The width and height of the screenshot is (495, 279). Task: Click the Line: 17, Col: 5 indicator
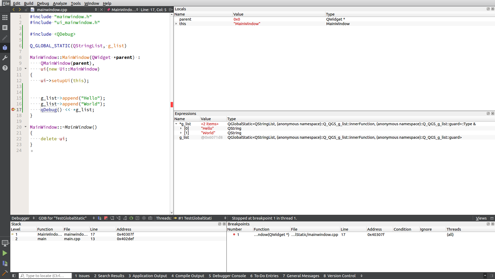(153, 10)
